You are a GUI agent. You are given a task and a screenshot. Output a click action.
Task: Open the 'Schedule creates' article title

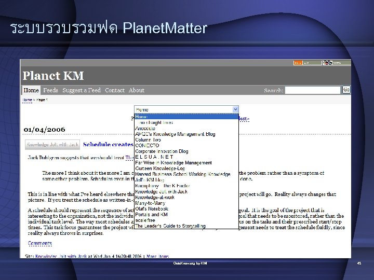108,144
